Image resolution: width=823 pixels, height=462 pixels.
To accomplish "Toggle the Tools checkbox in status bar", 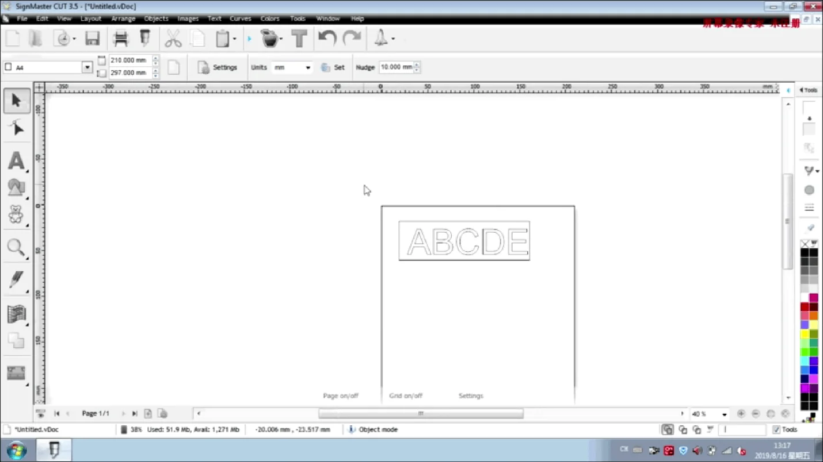I will coord(776,429).
